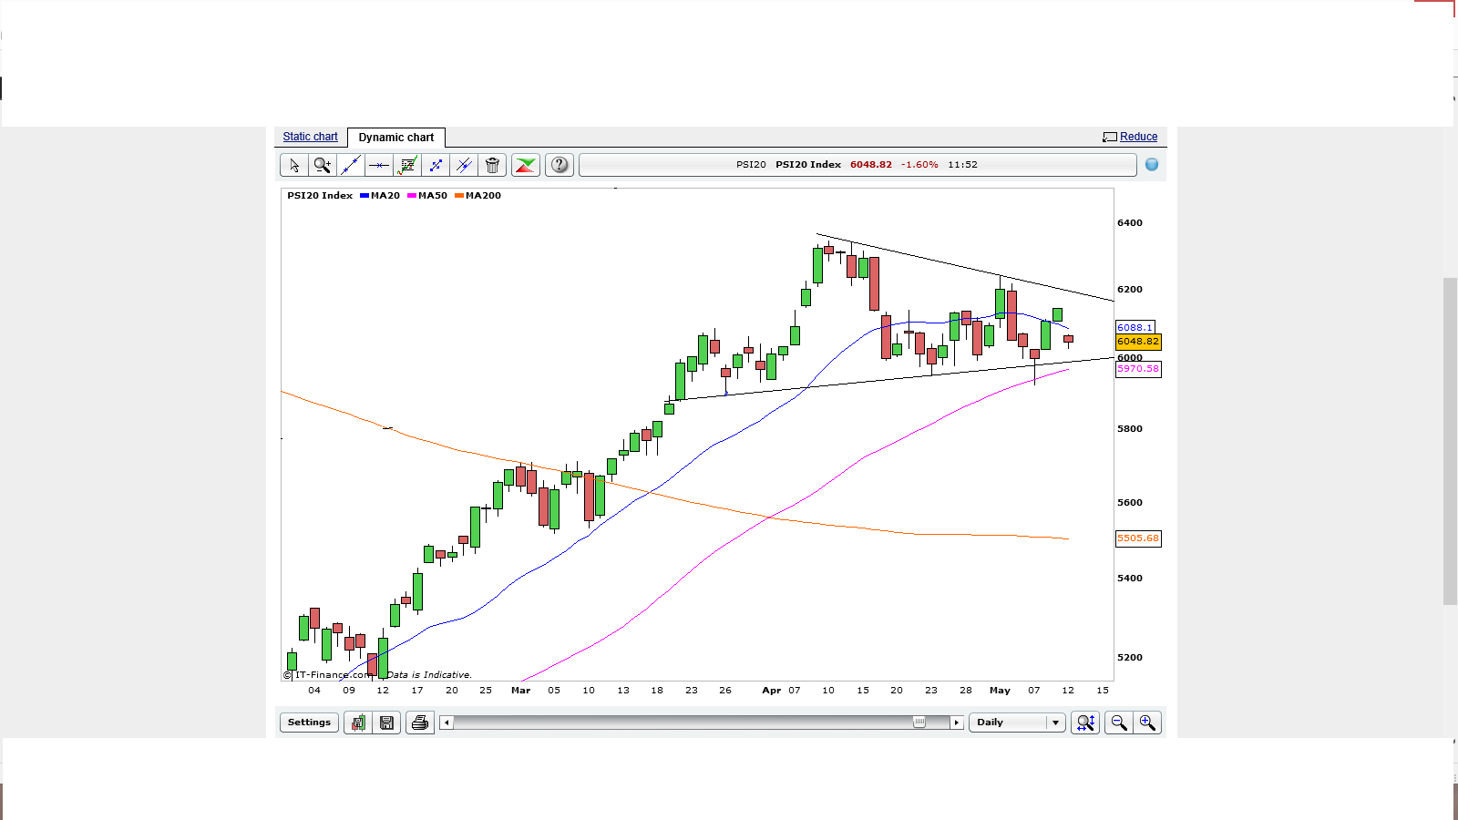This screenshot has width=1458, height=820.
Task: Select the trend line drawing tool
Action: (x=350, y=165)
